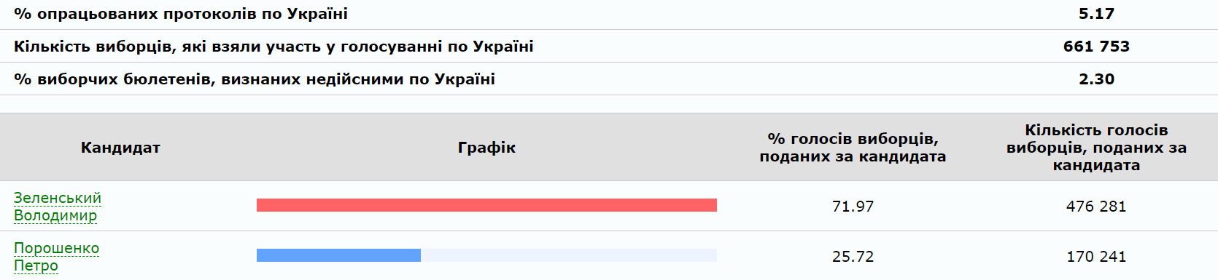Click the blue Порошенко result bar
The image size is (1218, 280).
(338, 255)
